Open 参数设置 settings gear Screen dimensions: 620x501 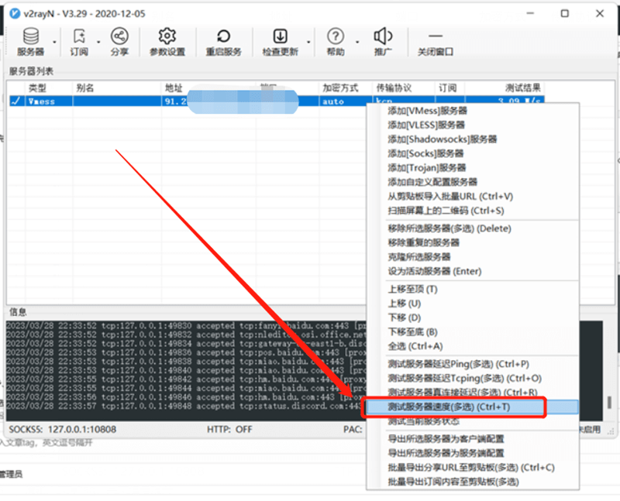pos(167,42)
